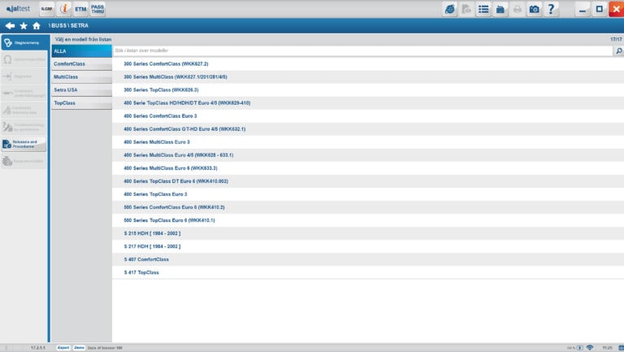Viewport: 624px width, 352px height.
Task: Select the Diagnos stethoscope sidebar button
Action: (x=24, y=42)
